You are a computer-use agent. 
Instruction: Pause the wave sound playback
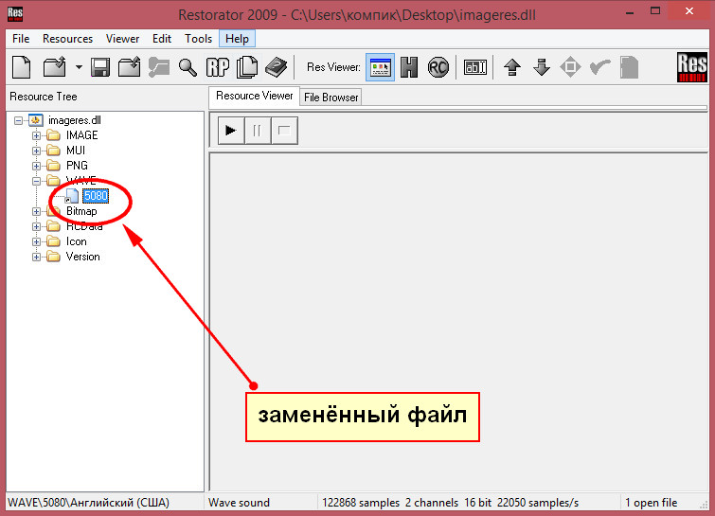(x=258, y=131)
